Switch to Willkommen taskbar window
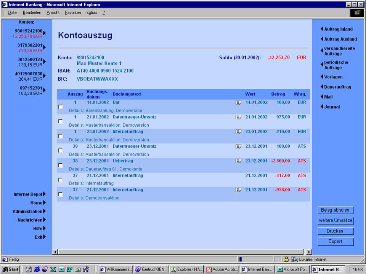 click(x=116, y=269)
